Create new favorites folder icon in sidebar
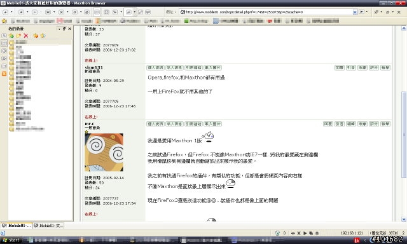407x244 pixels. click(x=18, y=36)
